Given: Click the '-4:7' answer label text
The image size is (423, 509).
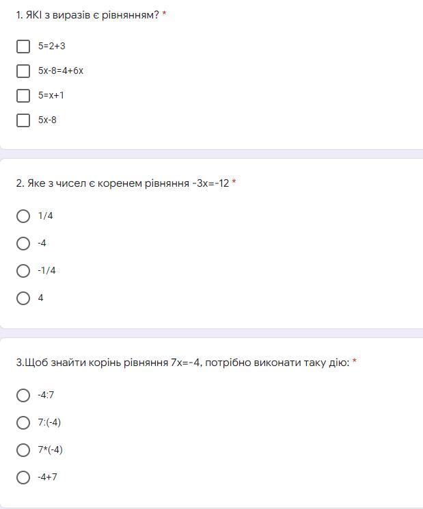Looking at the screenshot, I should [46, 395].
